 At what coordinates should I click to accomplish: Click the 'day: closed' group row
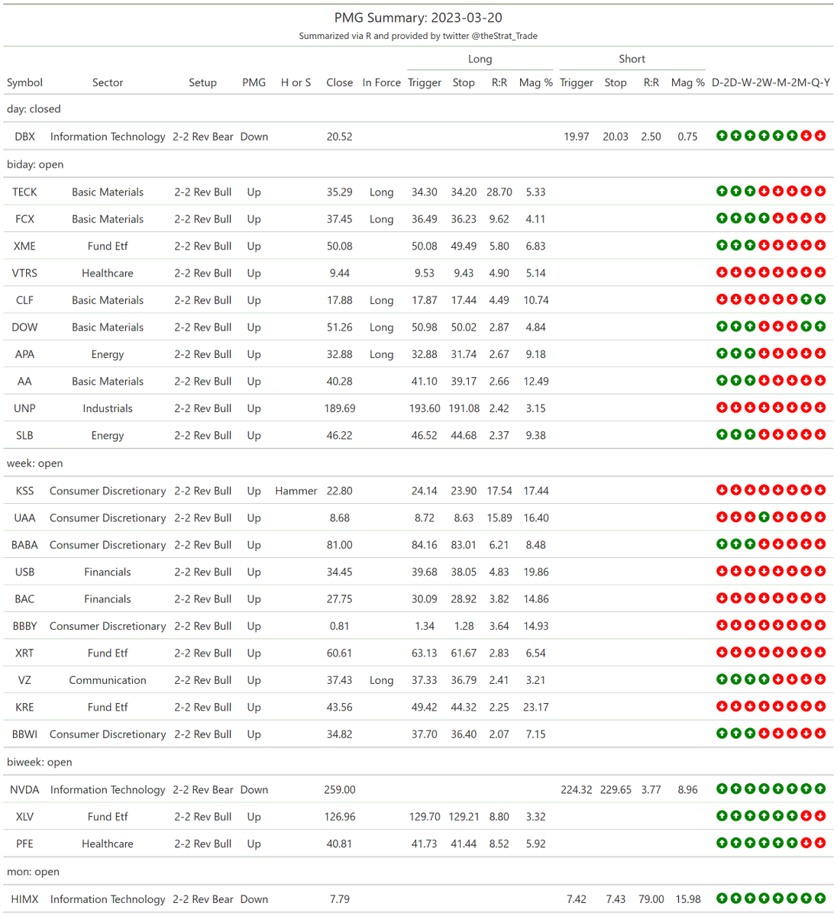(x=419, y=109)
